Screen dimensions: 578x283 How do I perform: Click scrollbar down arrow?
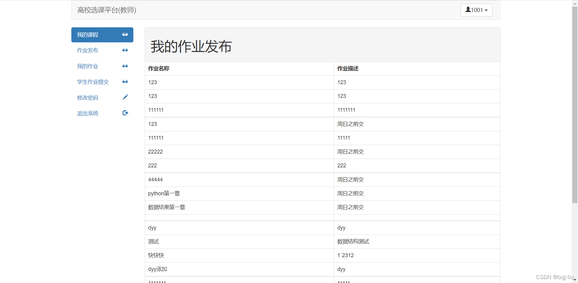point(575,280)
